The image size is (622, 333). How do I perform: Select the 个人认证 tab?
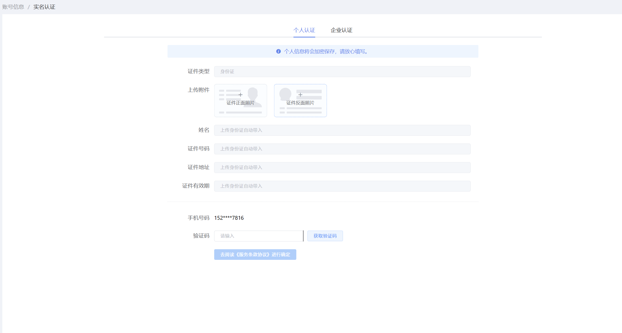(304, 30)
